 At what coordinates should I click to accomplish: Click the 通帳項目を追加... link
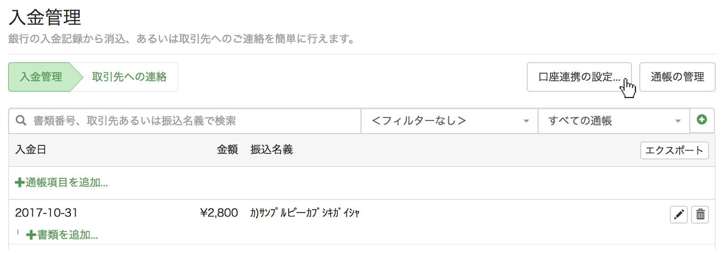[x=61, y=183]
